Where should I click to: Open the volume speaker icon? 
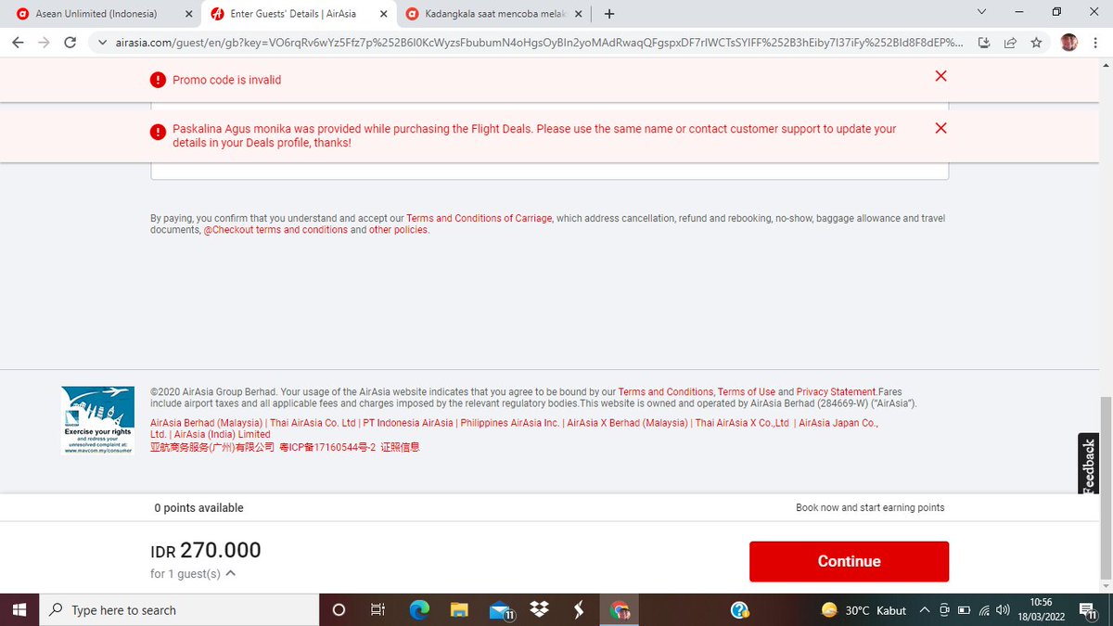click(1003, 610)
